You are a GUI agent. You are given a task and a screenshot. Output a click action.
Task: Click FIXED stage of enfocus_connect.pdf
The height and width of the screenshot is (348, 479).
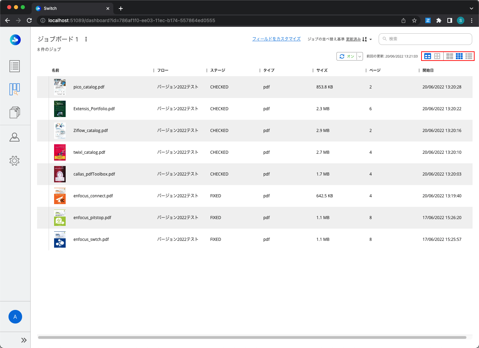tap(216, 196)
